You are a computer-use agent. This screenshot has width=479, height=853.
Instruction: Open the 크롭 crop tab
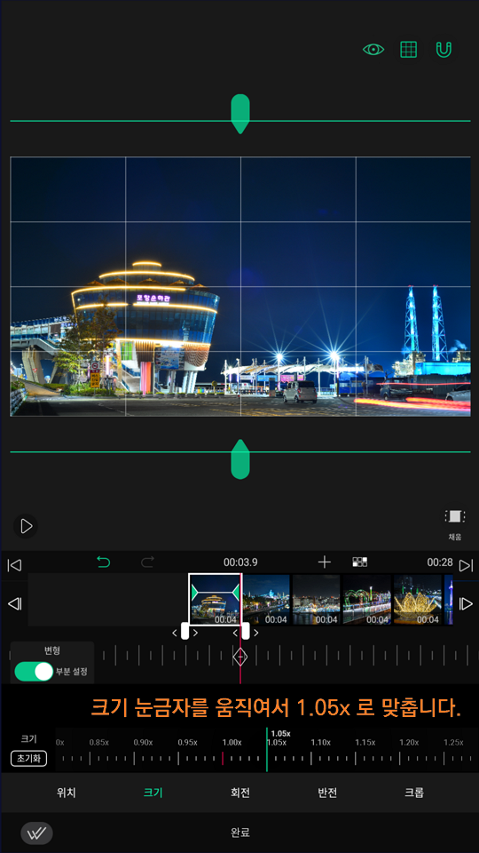[414, 793]
